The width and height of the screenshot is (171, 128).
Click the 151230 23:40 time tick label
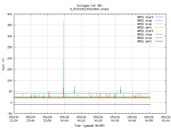pos(30,119)
